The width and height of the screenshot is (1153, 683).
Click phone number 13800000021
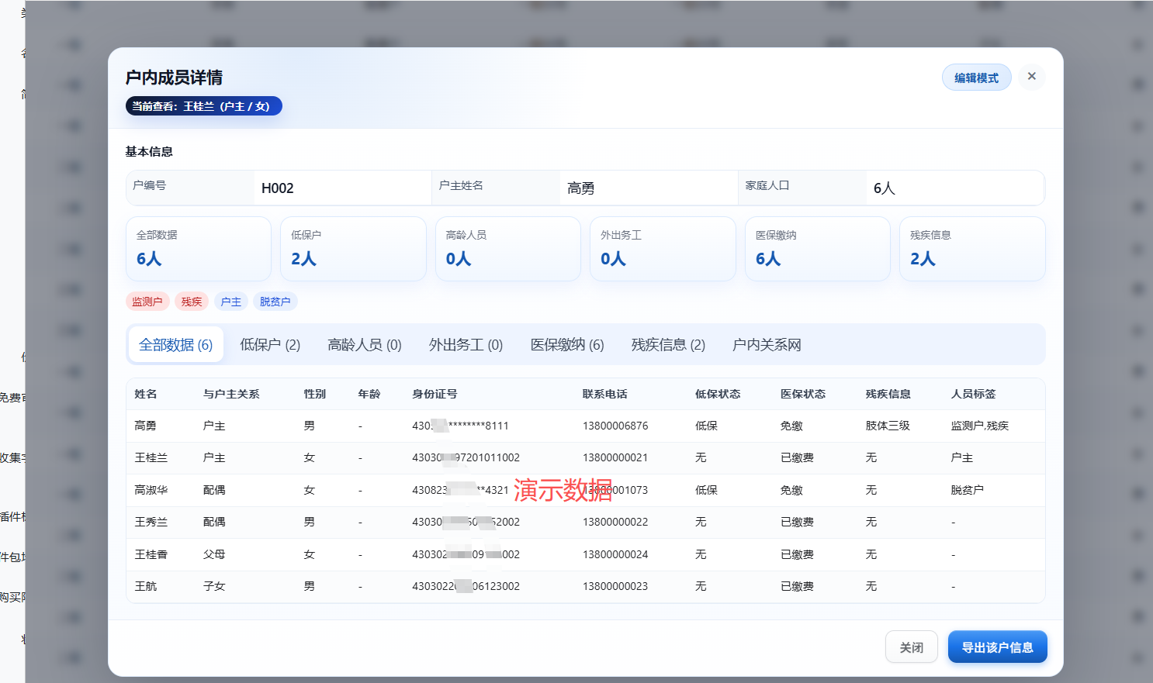(615, 457)
